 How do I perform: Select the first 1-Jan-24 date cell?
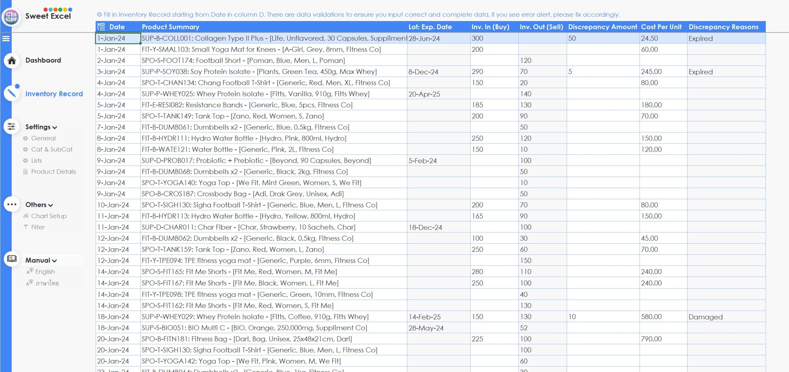tap(118, 38)
